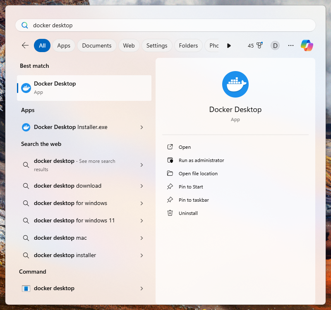Select Pin to taskbar
The image size is (331, 310).
[194, 200]
